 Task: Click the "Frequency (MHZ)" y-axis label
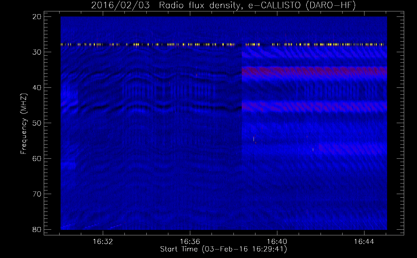pos(24,123)
